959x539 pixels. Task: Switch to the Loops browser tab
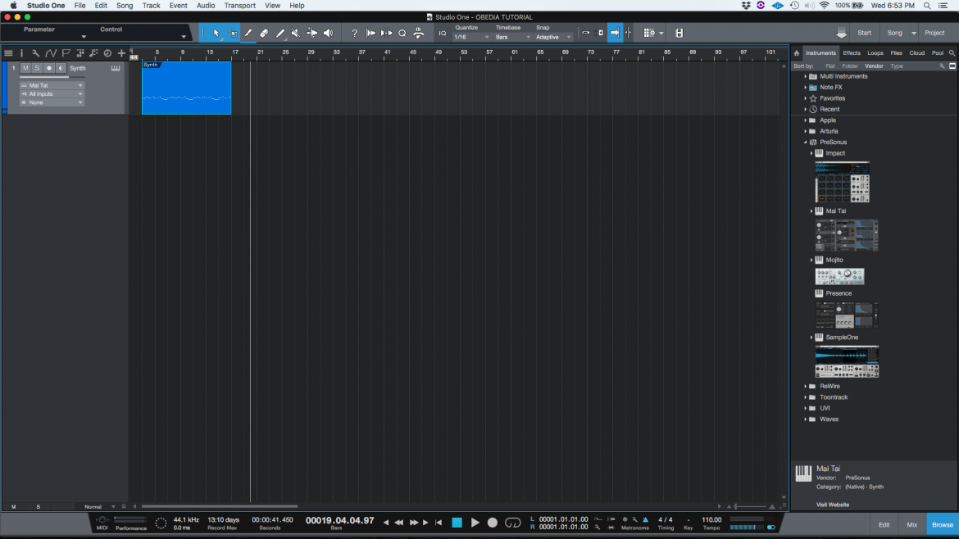[875, 53]
